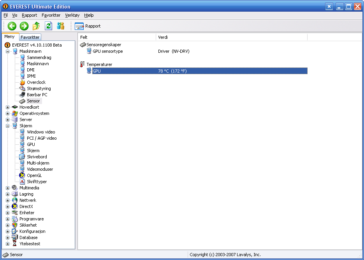
Task: Select Multi-skjerm tree item
Action: 38,163
